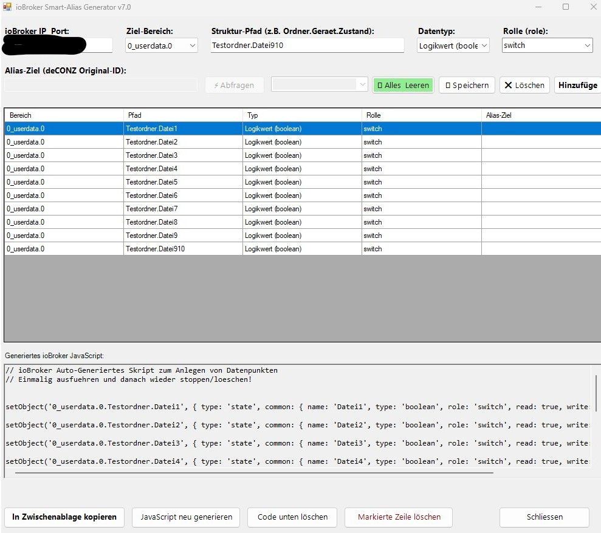Expand the Datentyp combo box

click(x=453, y=46)
